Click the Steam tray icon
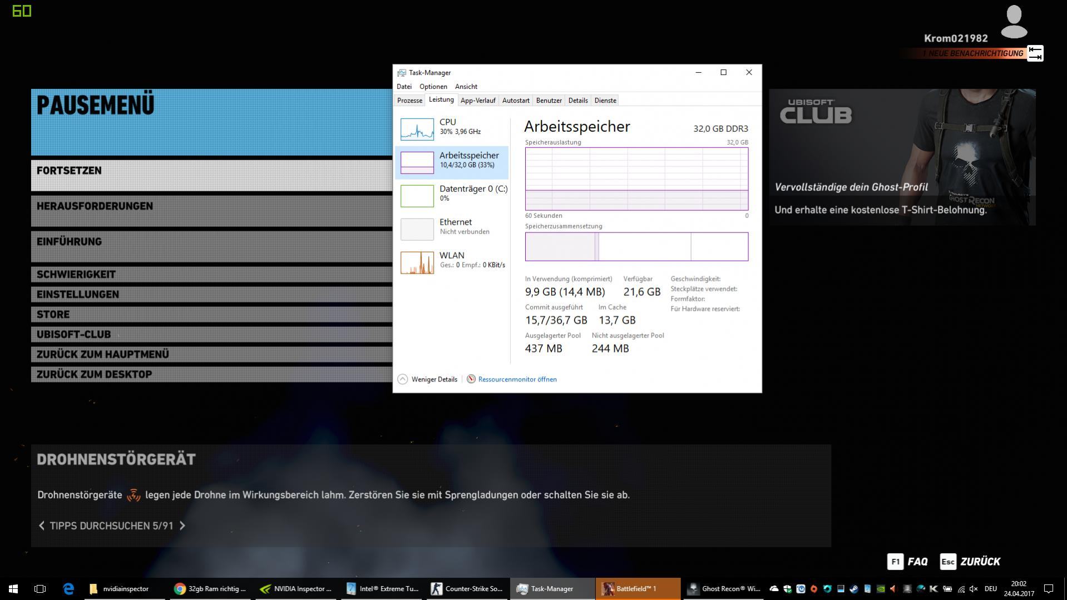The image size is (1067, 600). [x=854, y=589]
